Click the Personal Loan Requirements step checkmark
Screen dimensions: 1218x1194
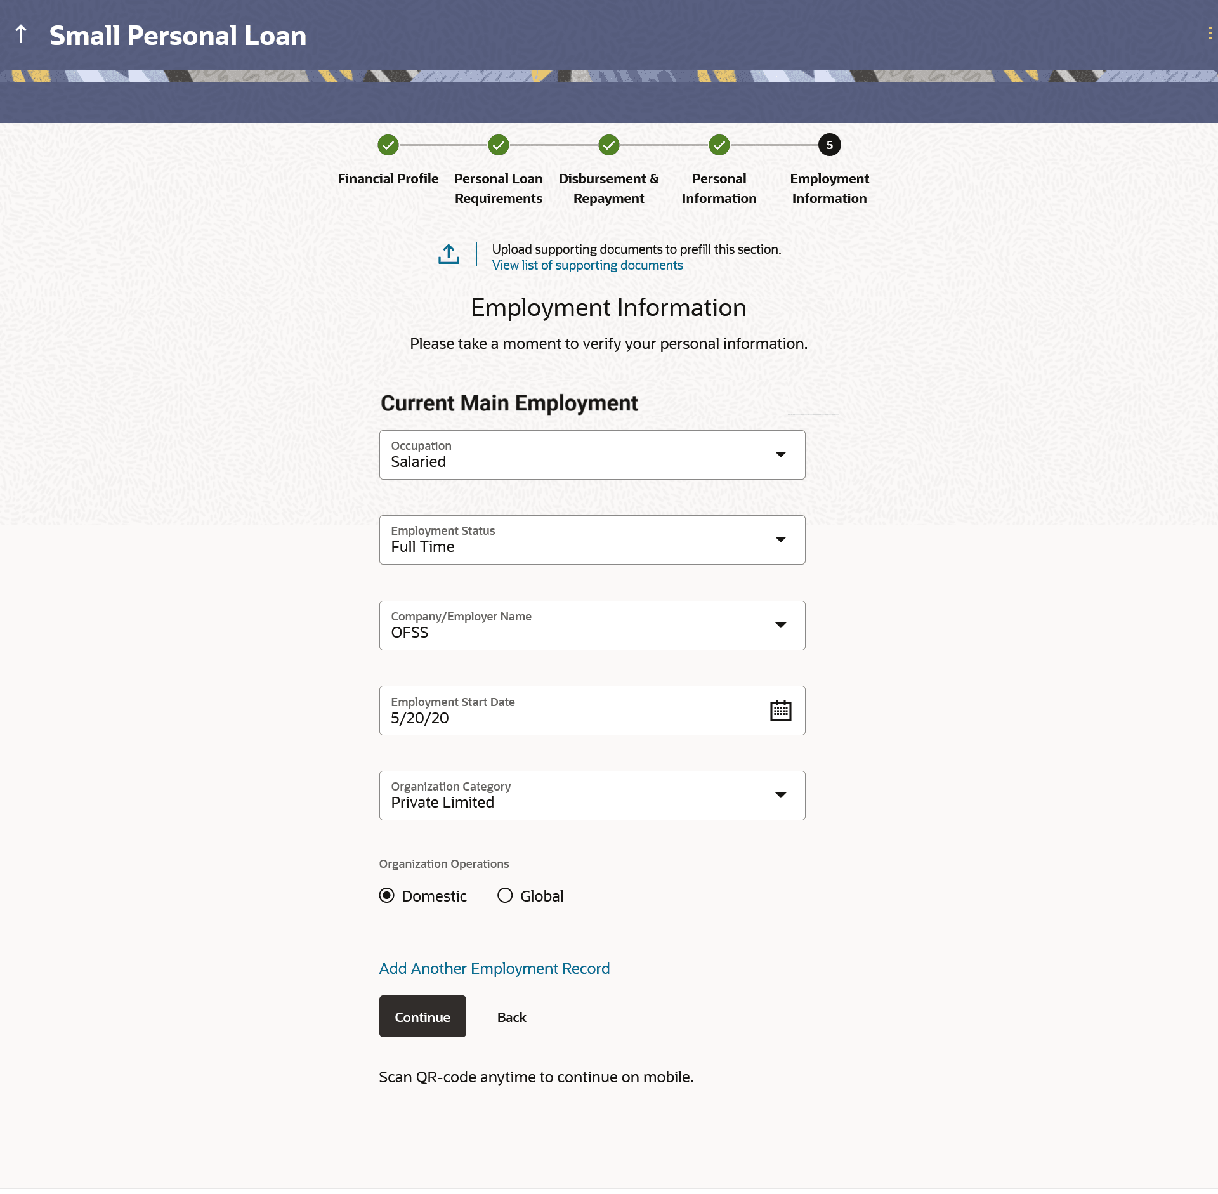[x=498, y=145]
